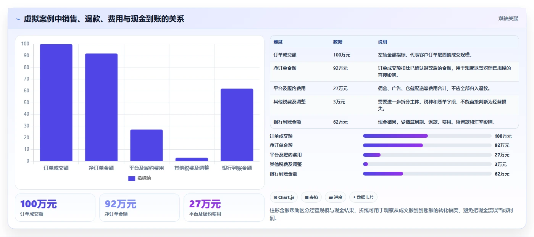Image resolution: width=534 pixels, height=237 pixels.
Task: Open the 92万元 净订单金额 data card
Action: click(x=139, y=208)
